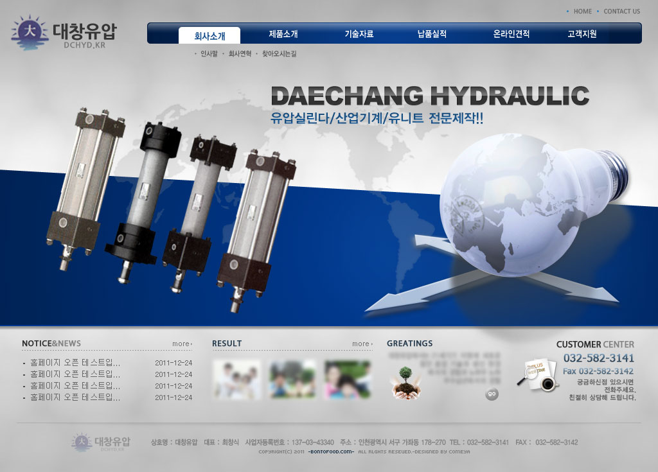Select the 인사말 submenu link
The height and width of the screenshot is (472, 658).
tap(209, 55)
